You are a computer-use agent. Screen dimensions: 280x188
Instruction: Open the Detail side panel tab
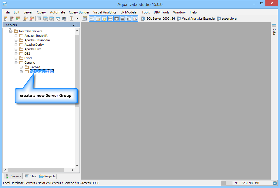point(274,30)
